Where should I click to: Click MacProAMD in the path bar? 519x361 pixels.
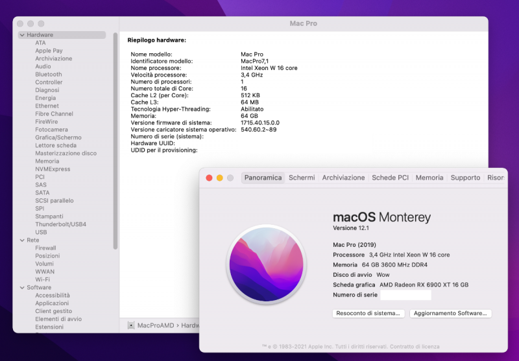click(x=156, y=325)
